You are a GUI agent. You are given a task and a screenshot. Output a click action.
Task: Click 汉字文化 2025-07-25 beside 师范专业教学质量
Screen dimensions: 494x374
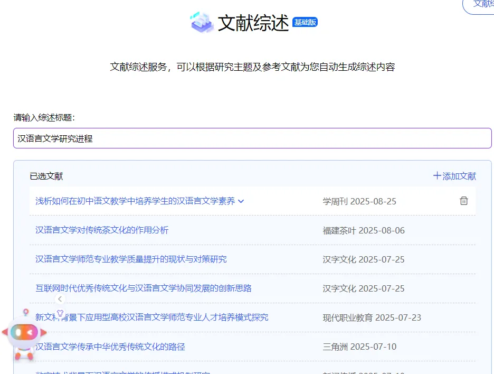tap(364, 259)
